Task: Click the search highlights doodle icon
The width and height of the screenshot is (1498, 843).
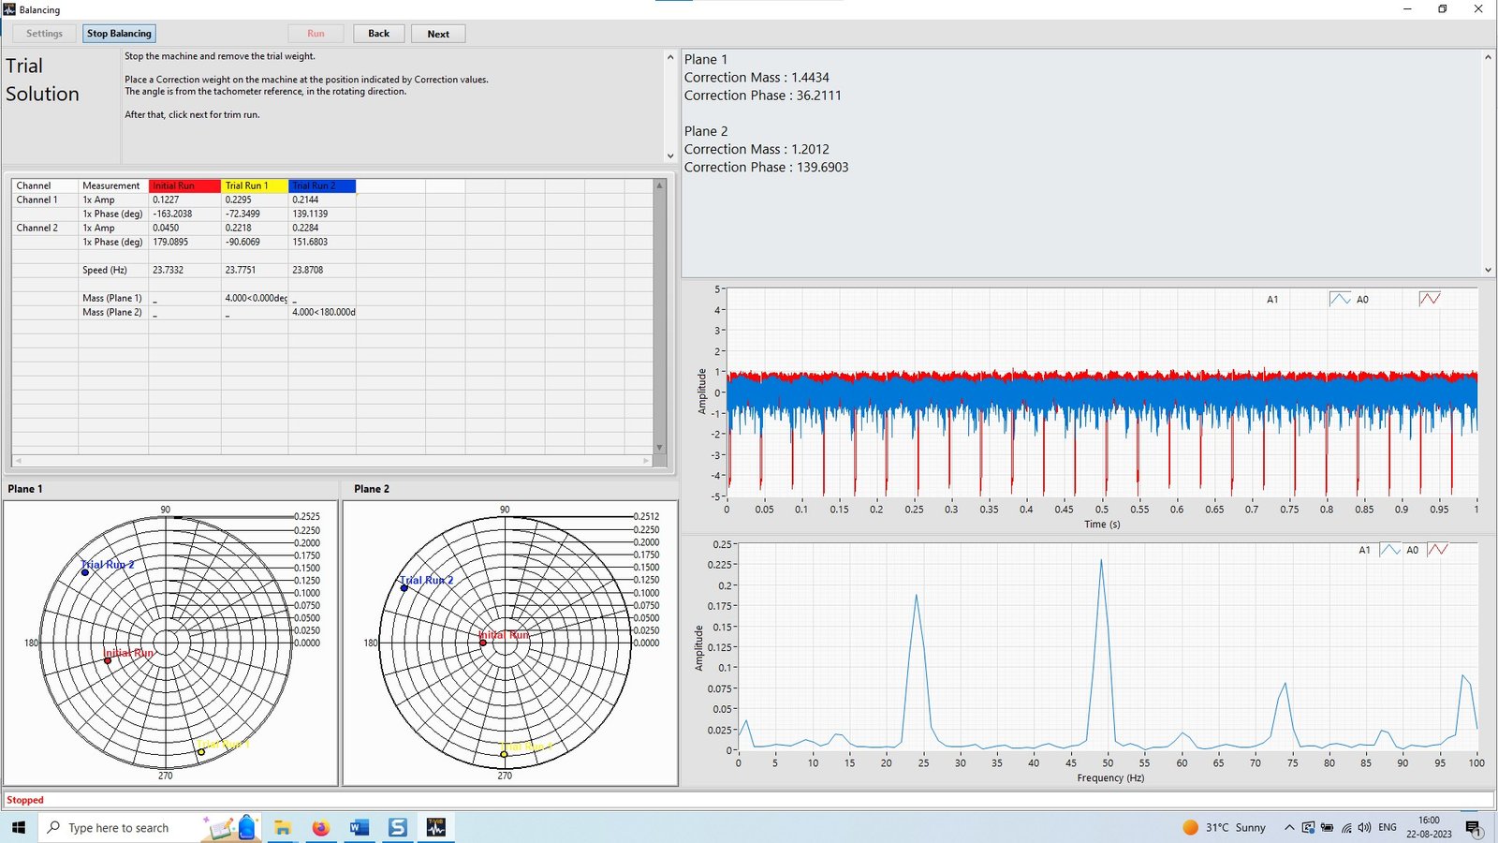Action: pyautogui.click(x=230, y=827)
